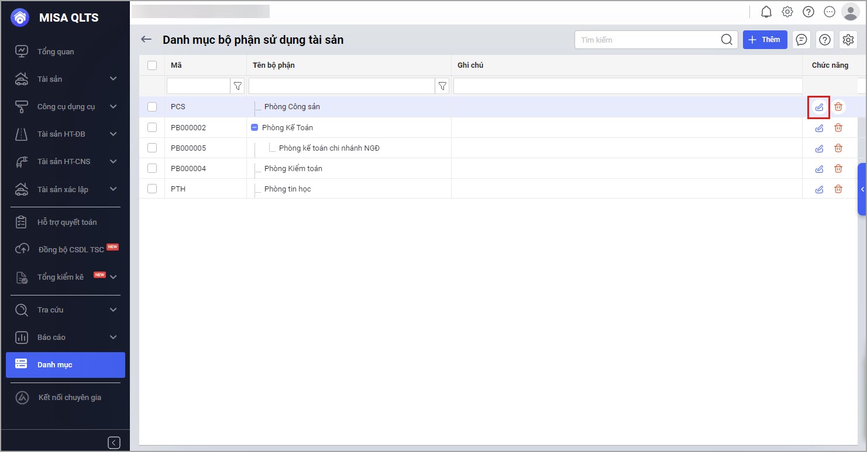
Task: Check the PTH row checkbox
Action: pos(152,189)
